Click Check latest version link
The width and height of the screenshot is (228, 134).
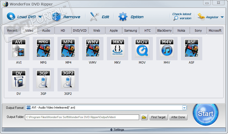pyautogui.click(x=182, y=16)
